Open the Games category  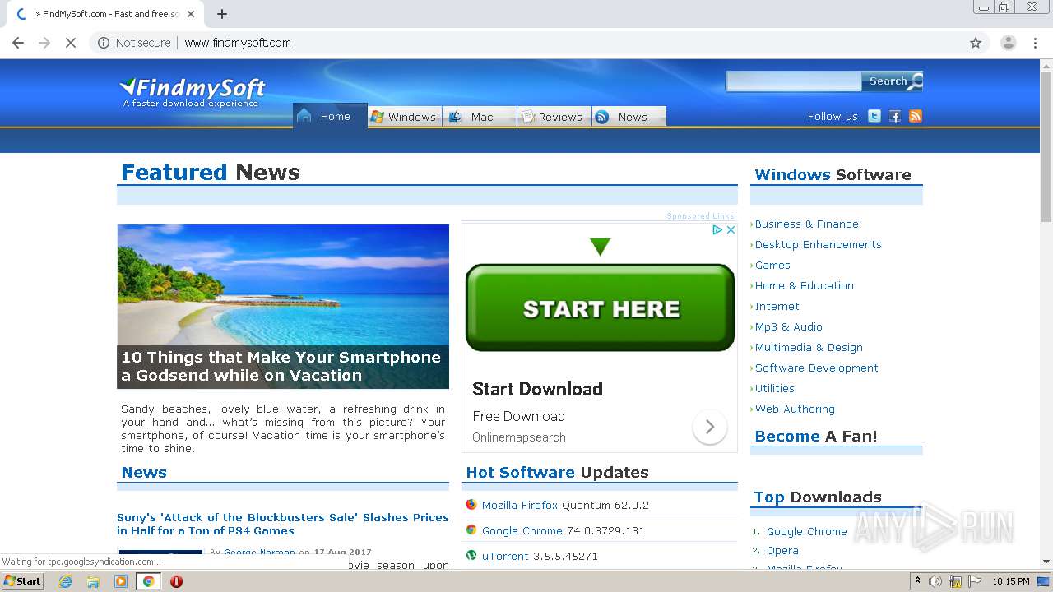[x=772, y=265]
